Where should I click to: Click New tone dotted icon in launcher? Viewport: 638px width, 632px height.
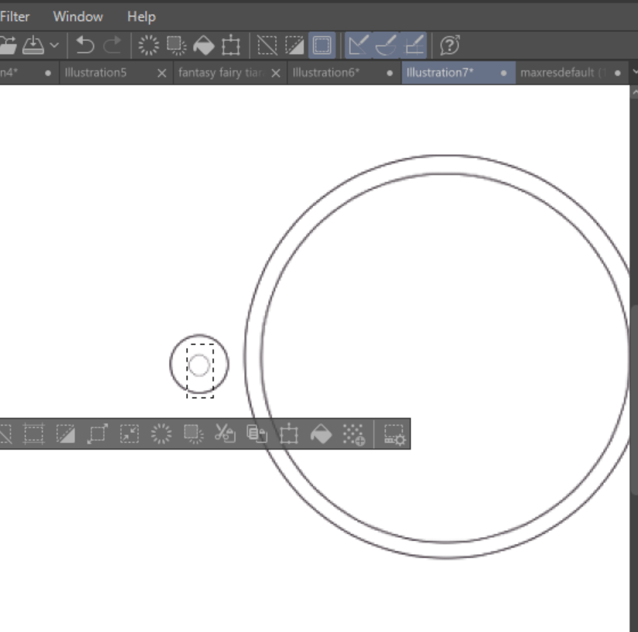pyautogui.click(x=354, y=434)
